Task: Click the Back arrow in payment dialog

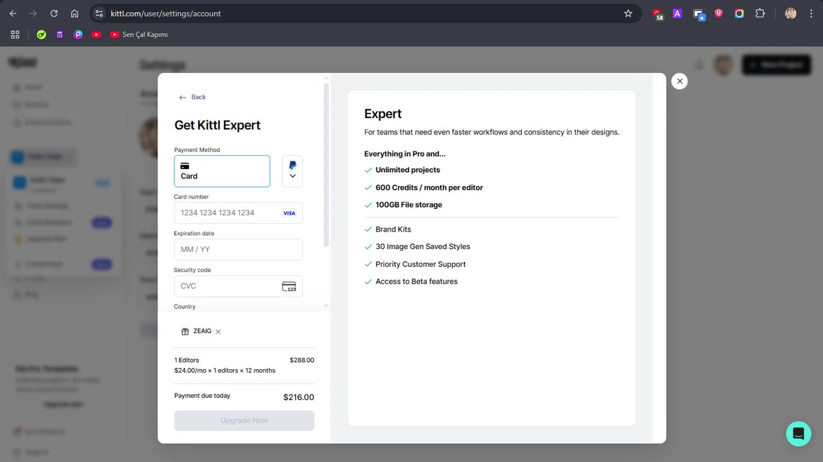Action: 191,97
